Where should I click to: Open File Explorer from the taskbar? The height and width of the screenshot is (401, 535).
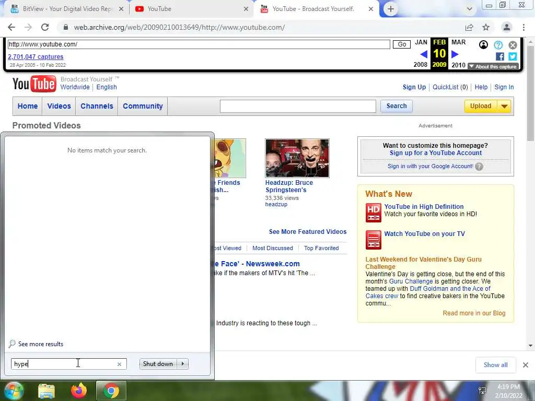(46, 391)
